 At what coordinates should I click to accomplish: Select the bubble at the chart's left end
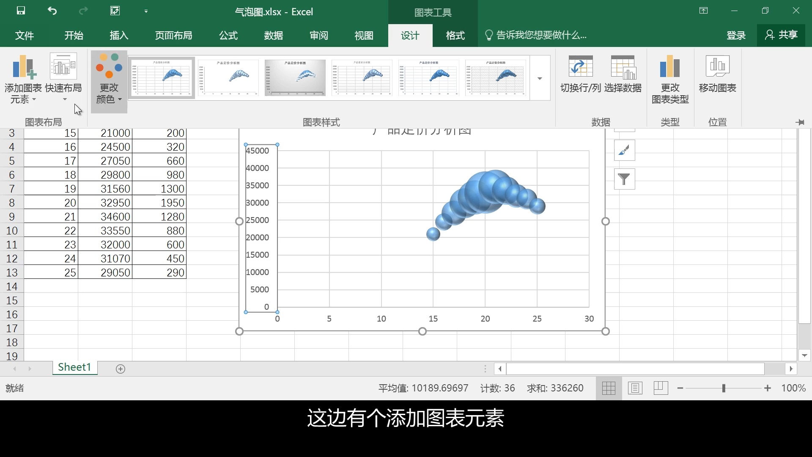point(433,234)
